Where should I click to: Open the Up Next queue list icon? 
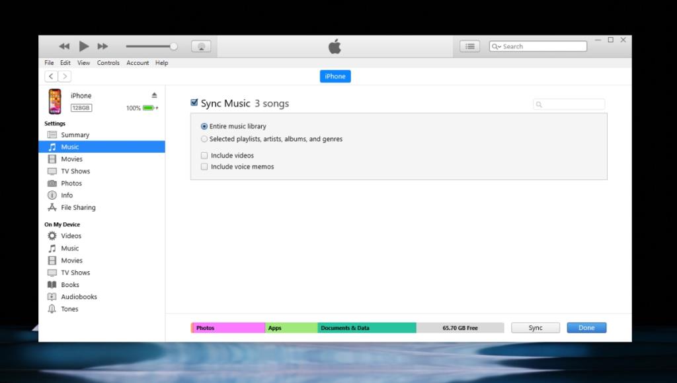coord(469,46)
